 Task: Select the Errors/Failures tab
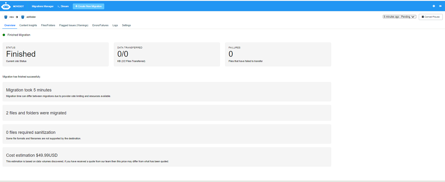click(x=100, y=26)
